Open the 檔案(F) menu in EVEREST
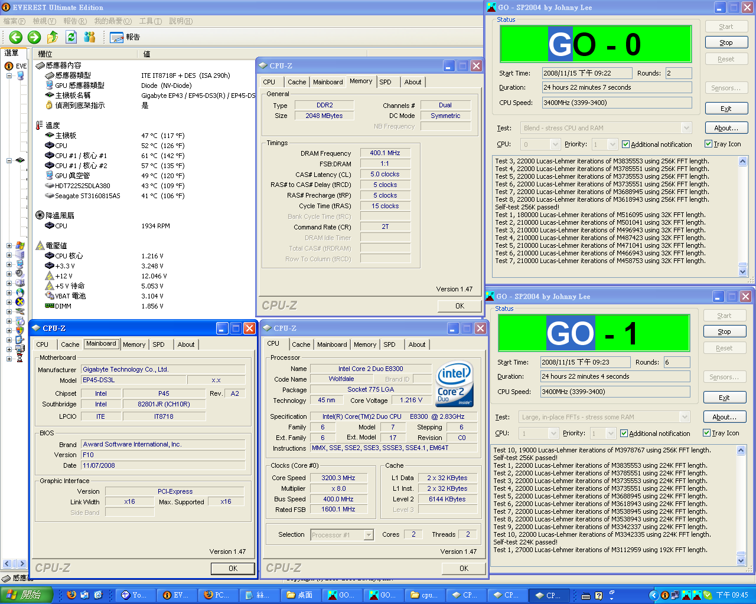The image size is (756, 604). [14, 21]
